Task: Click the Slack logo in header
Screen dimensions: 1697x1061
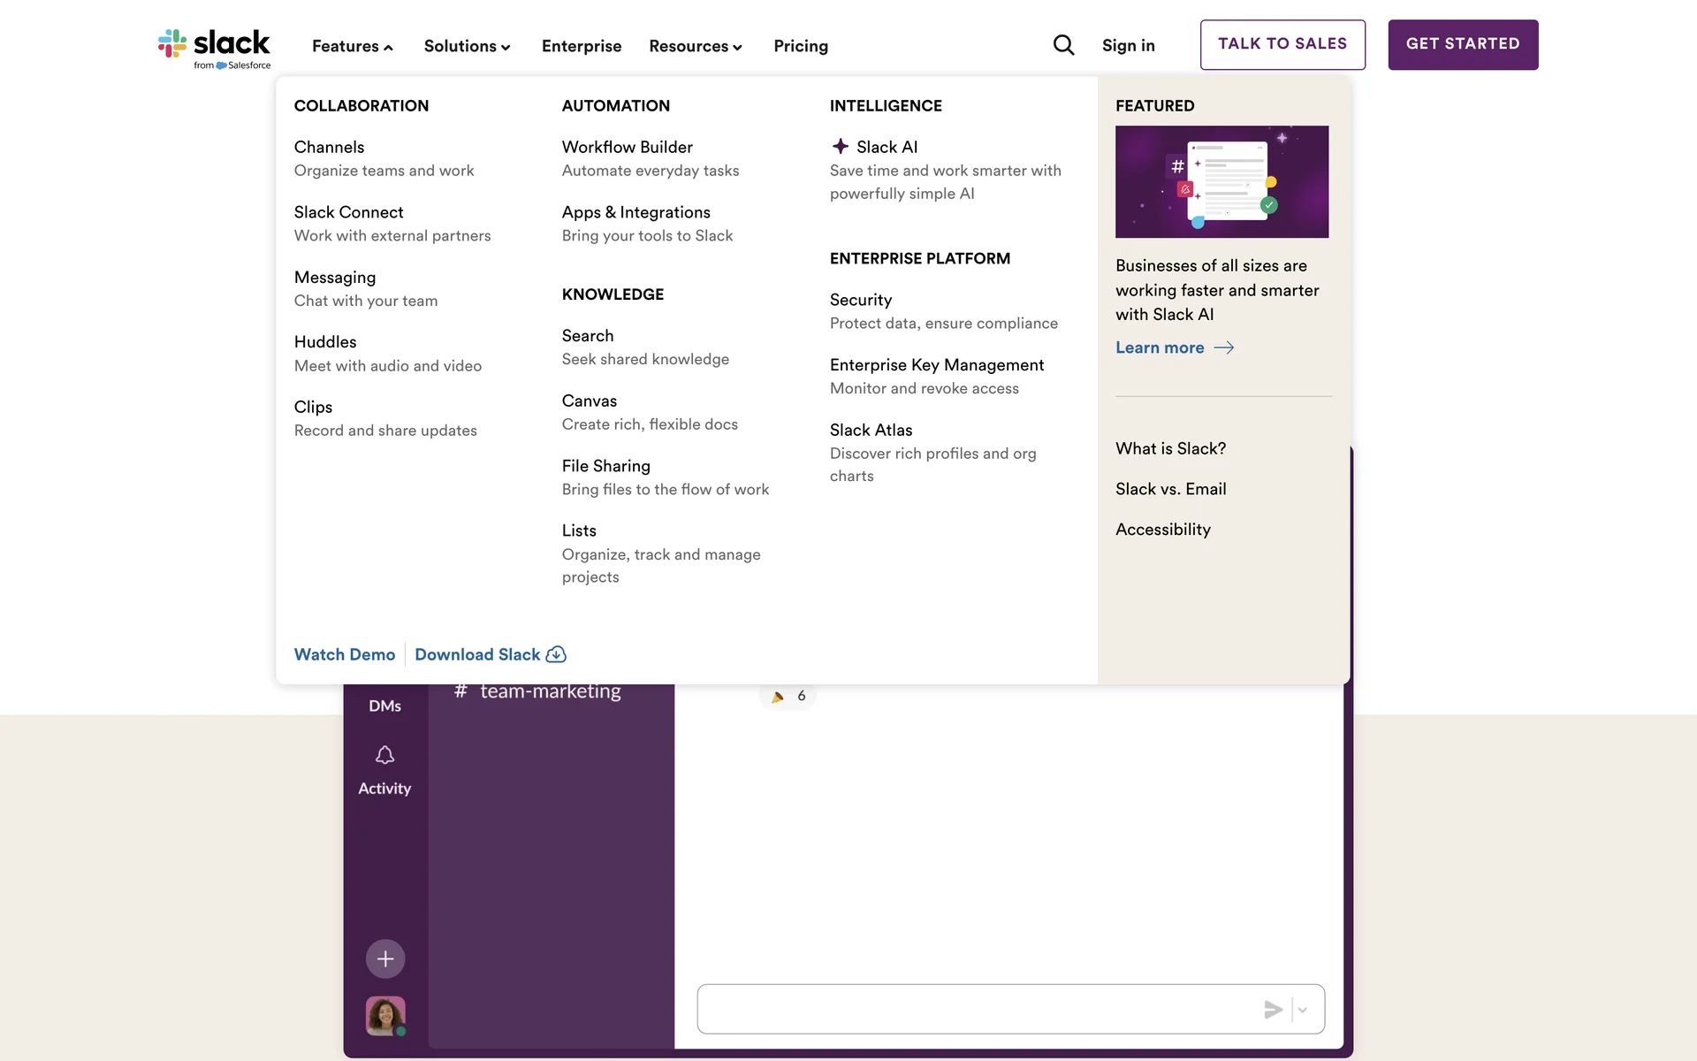Action: pos(215,48)
